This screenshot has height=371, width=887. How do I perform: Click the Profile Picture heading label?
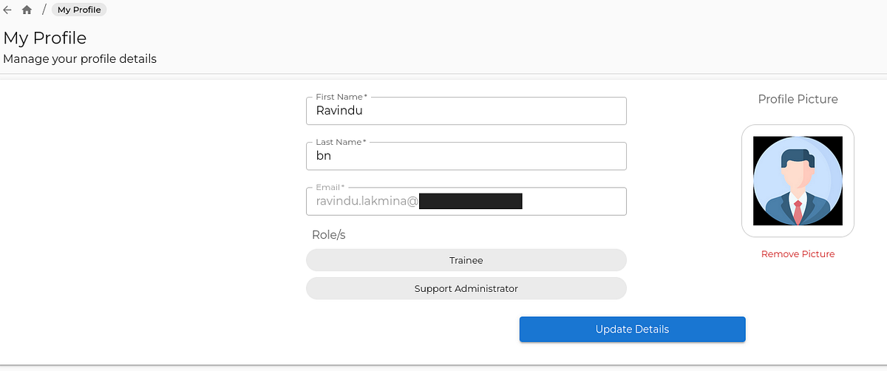[798, 99]
